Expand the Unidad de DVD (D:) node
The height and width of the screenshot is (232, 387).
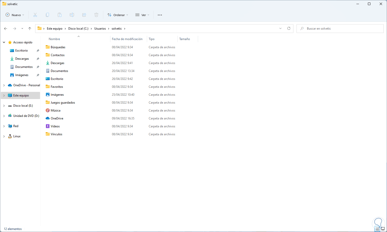point(4,116)
